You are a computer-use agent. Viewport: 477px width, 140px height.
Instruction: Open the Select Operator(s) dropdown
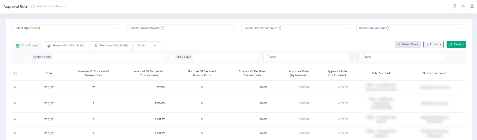pos(66,28)
